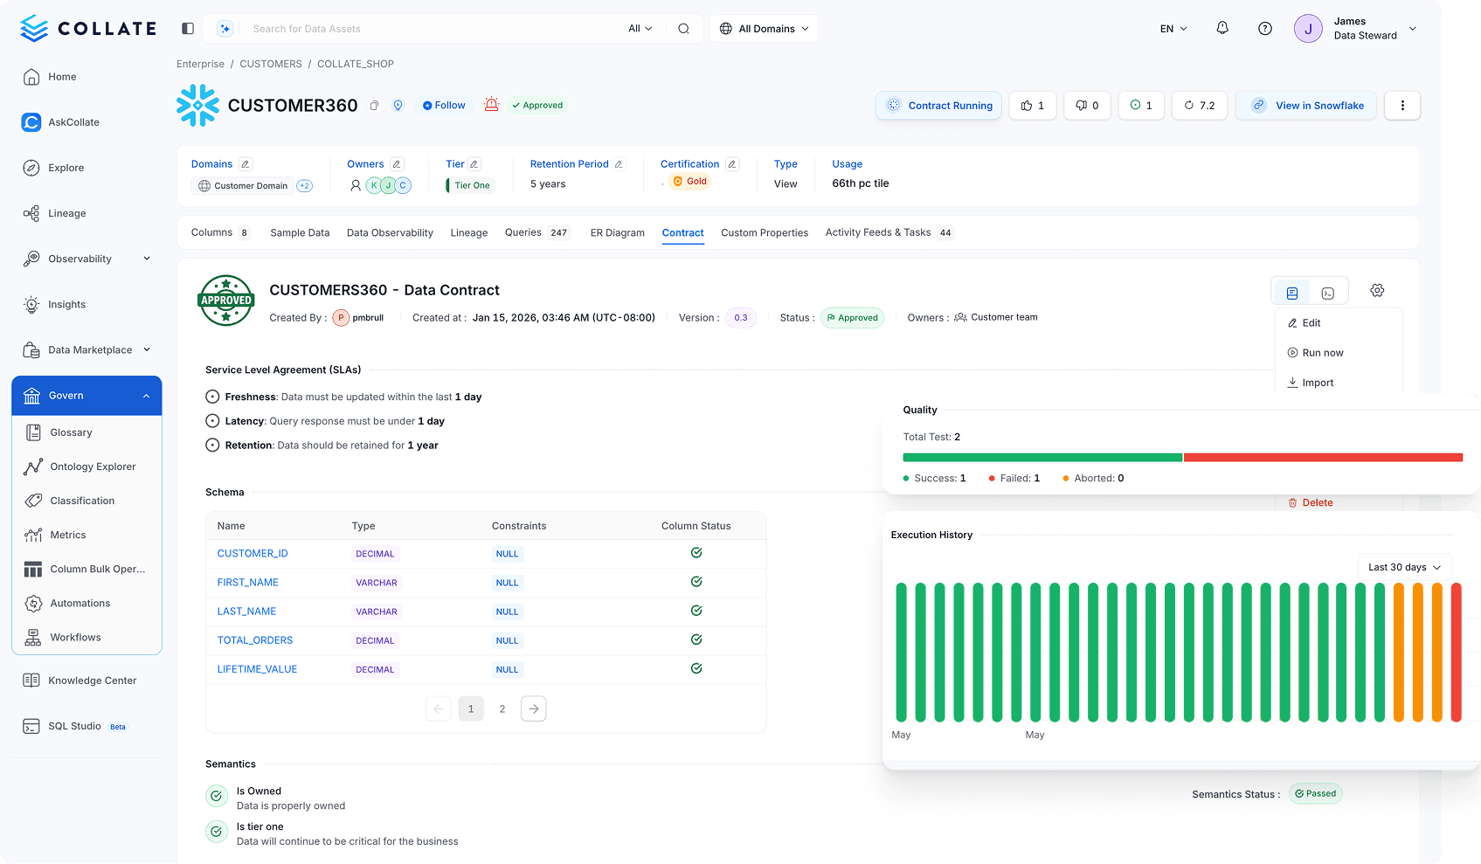Open the All search filter dropdown
Screen dimensions: 1481x864
coord(640,29)
